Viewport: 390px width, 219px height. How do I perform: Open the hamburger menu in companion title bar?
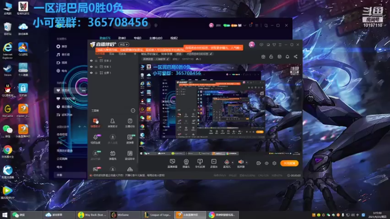click(x=280, y=45)
